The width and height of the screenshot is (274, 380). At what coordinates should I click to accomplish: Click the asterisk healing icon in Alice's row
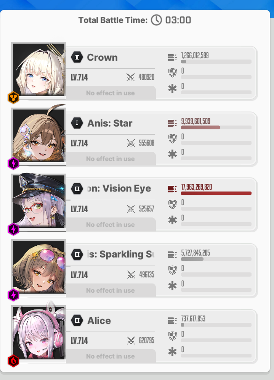click(x=172, y=351)
